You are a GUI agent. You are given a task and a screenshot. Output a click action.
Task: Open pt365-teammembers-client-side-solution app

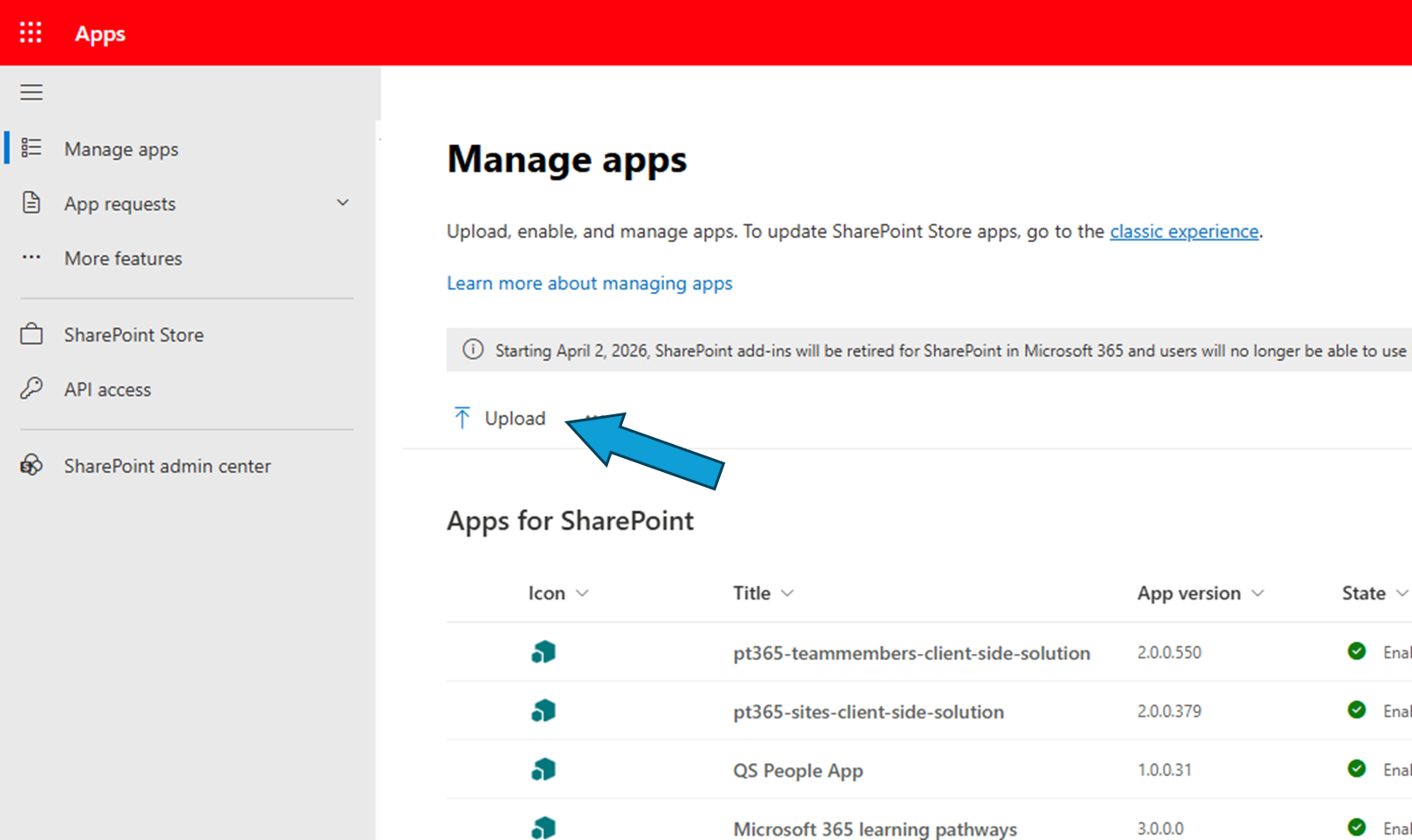pos(911,653)
